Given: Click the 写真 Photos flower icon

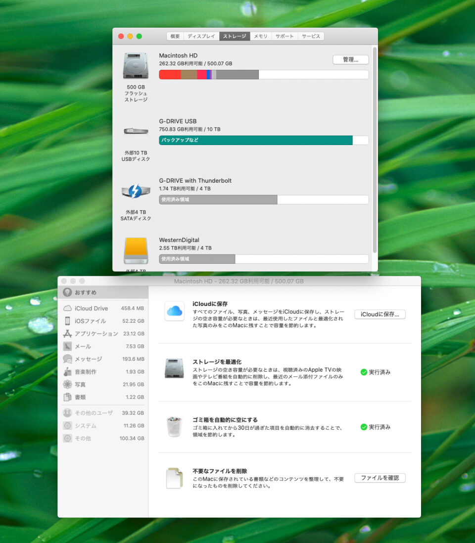Looking at the screenshot, I should 67,385.
